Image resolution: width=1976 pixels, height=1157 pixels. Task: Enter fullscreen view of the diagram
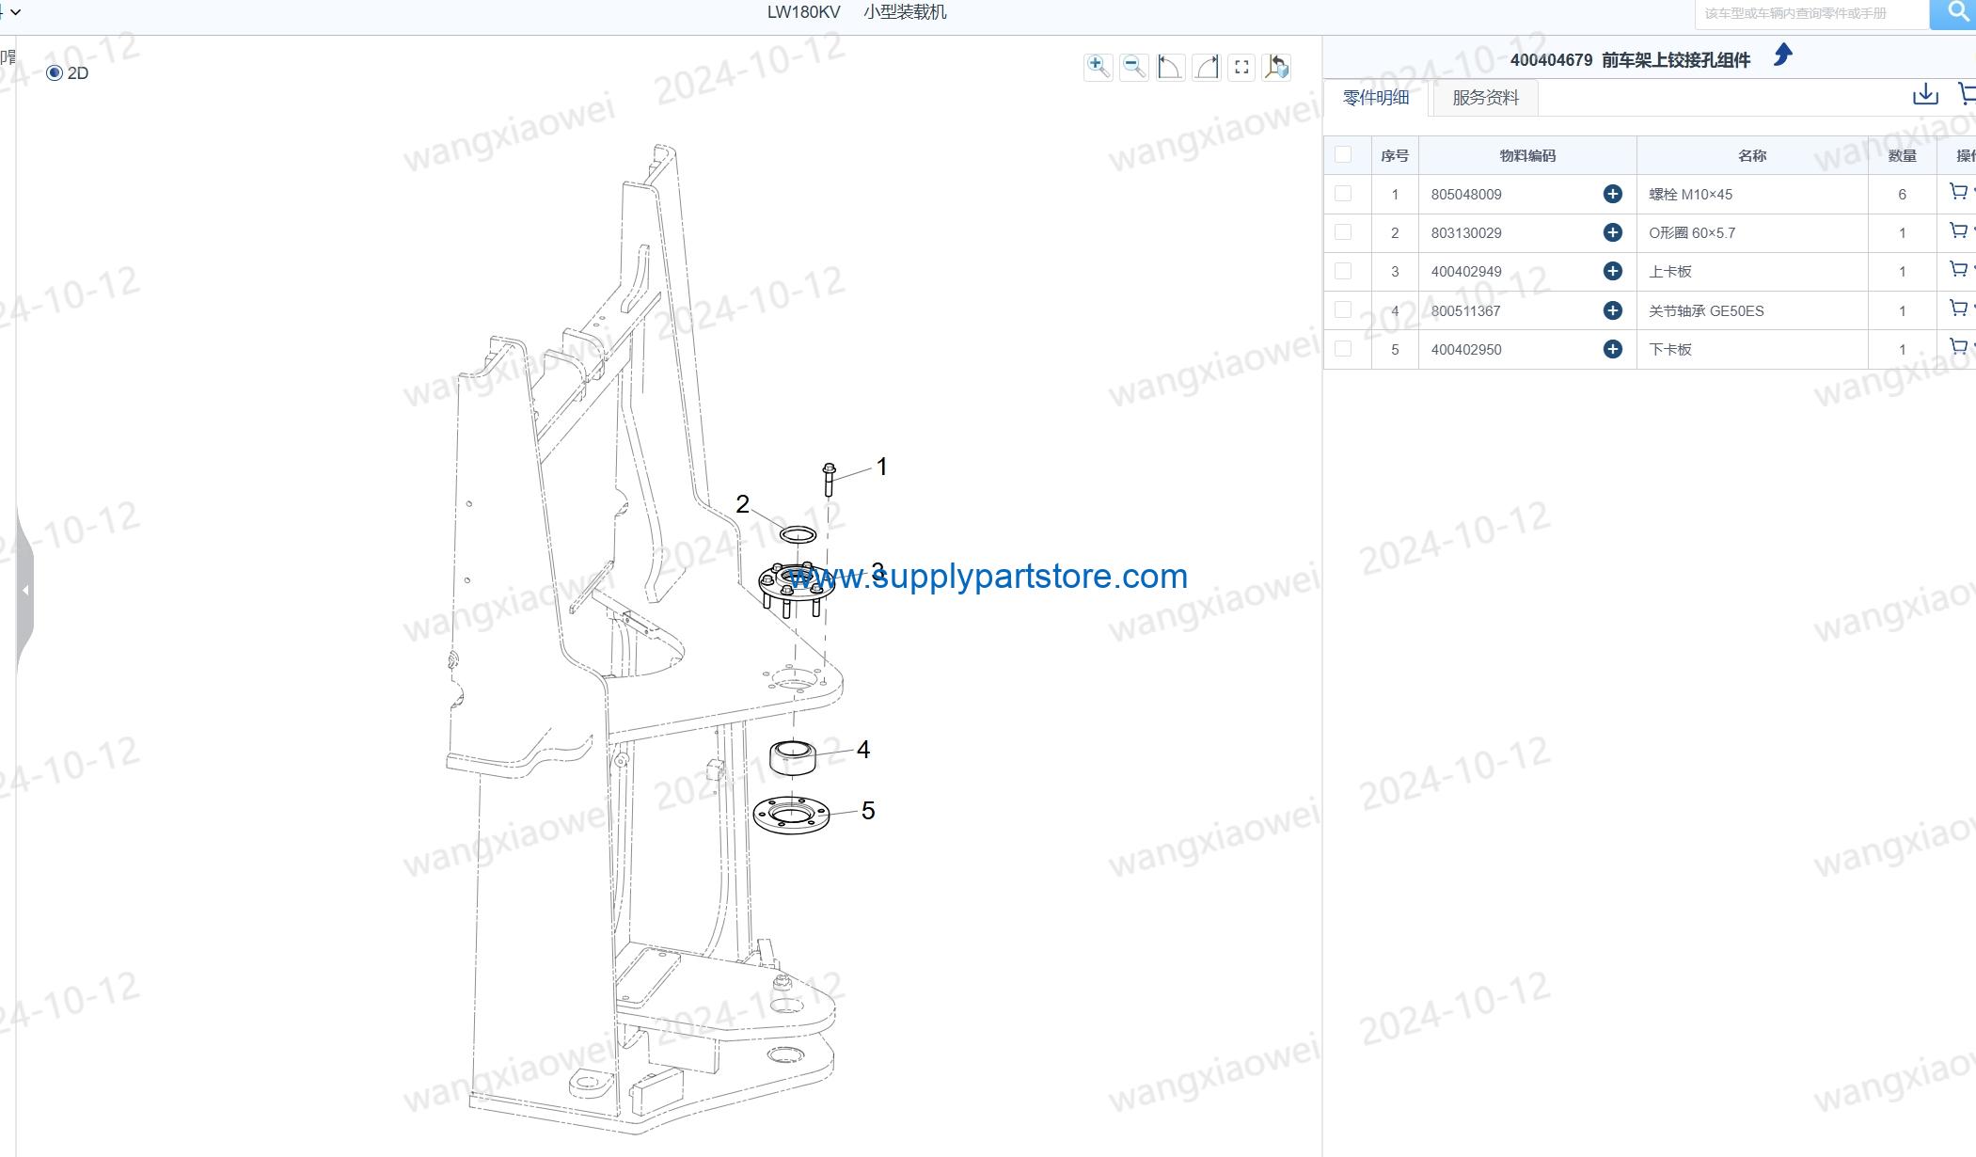point(1241,67)
